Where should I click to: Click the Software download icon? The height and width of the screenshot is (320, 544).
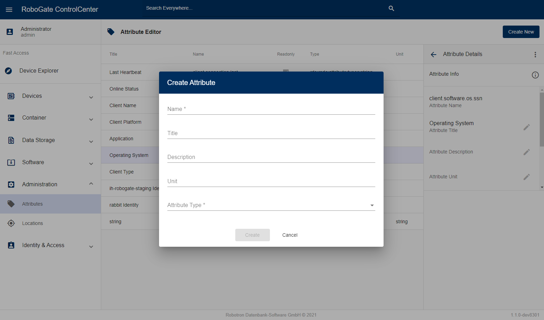(x=11, y=162)
